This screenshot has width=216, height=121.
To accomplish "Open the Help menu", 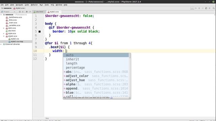I will [65, 5].
